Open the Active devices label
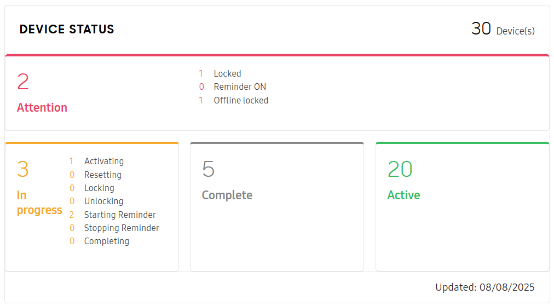This screenshot has width=554, height=306. click(403, 195)
